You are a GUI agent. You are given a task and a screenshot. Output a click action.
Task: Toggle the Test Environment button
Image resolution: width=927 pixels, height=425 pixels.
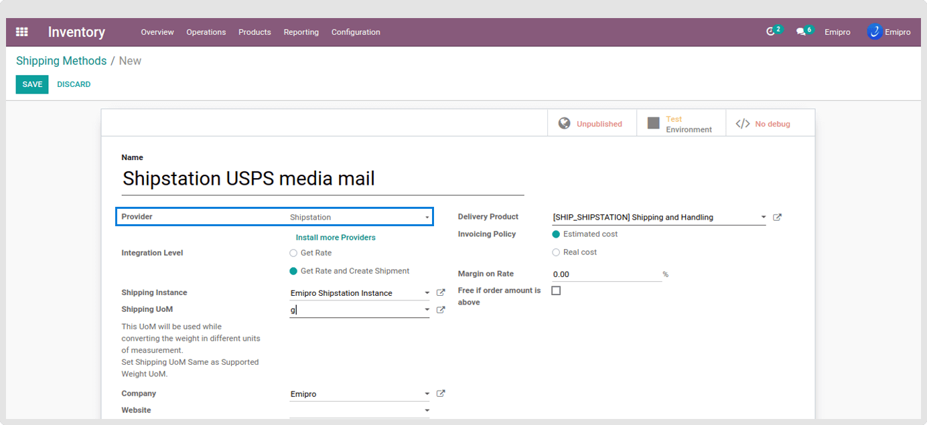click(681, 123)
